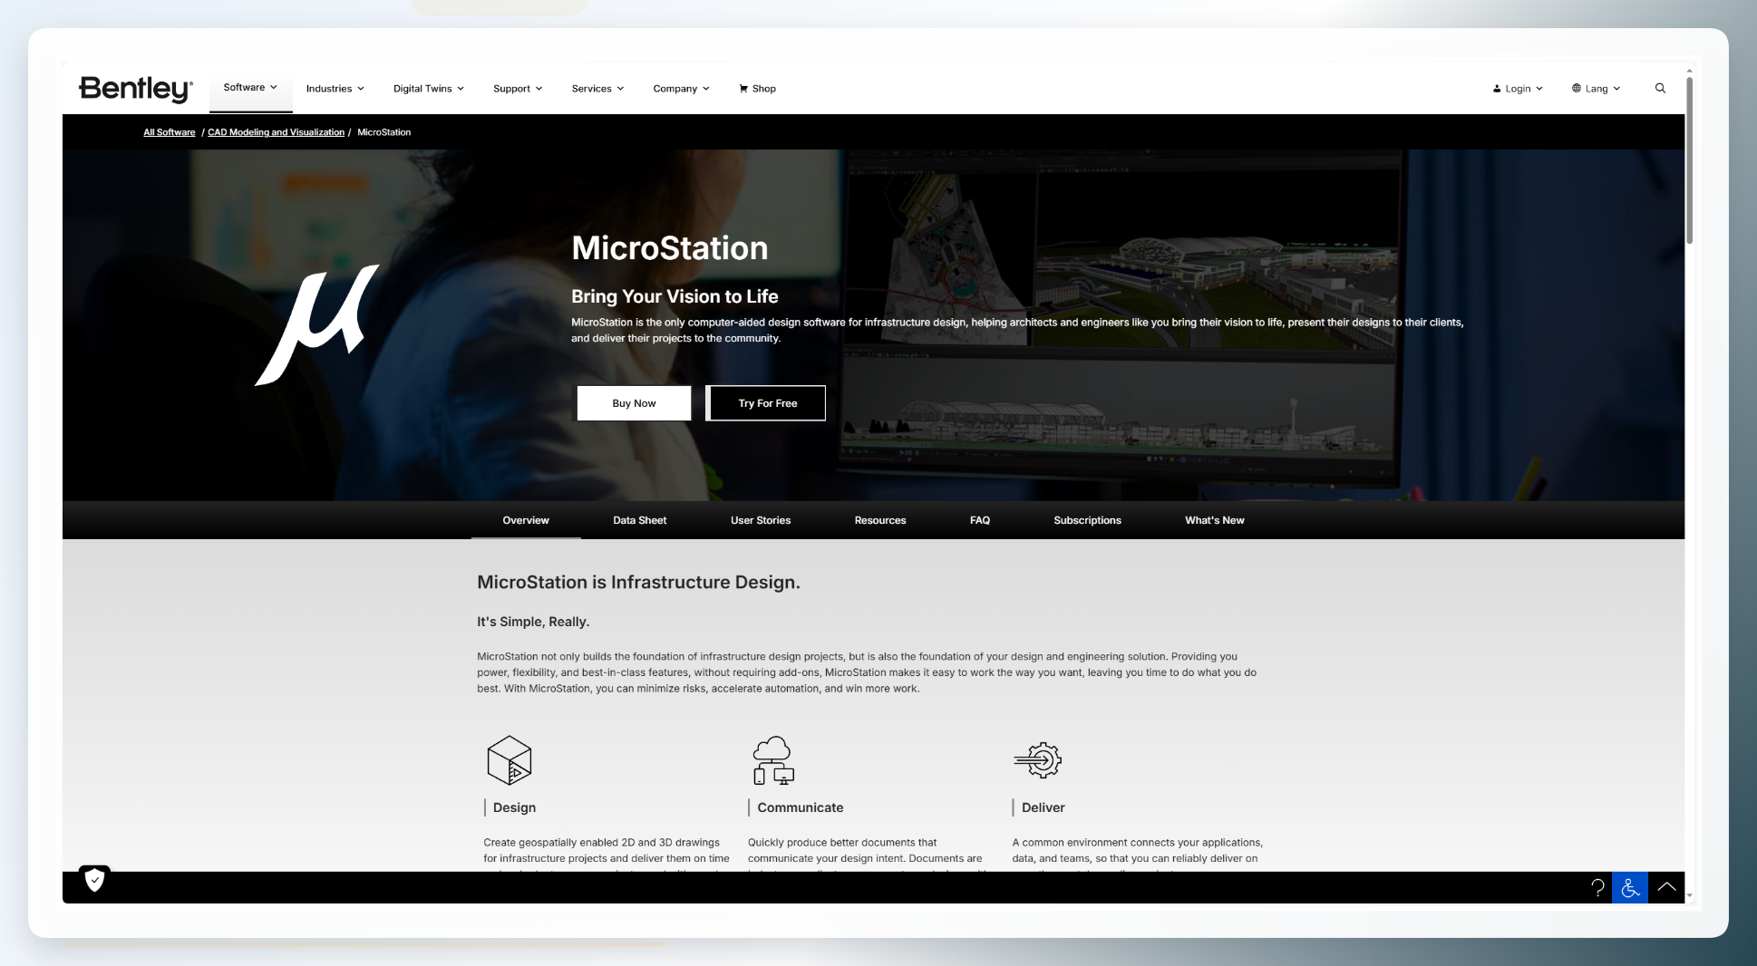Expand the Company menu
This screenshot has height=966, width=1757.
pyautogui.click(x=681, y=89)
